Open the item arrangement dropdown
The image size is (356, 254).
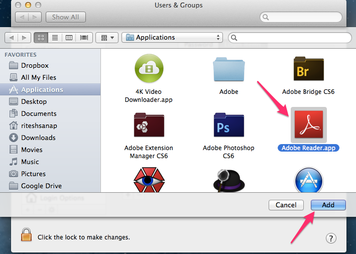107,38
